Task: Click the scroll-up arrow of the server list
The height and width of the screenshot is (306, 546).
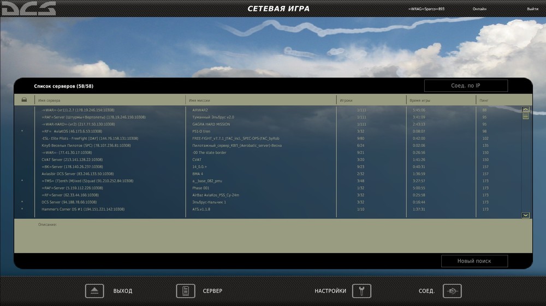Action: [x=525, y=109]
